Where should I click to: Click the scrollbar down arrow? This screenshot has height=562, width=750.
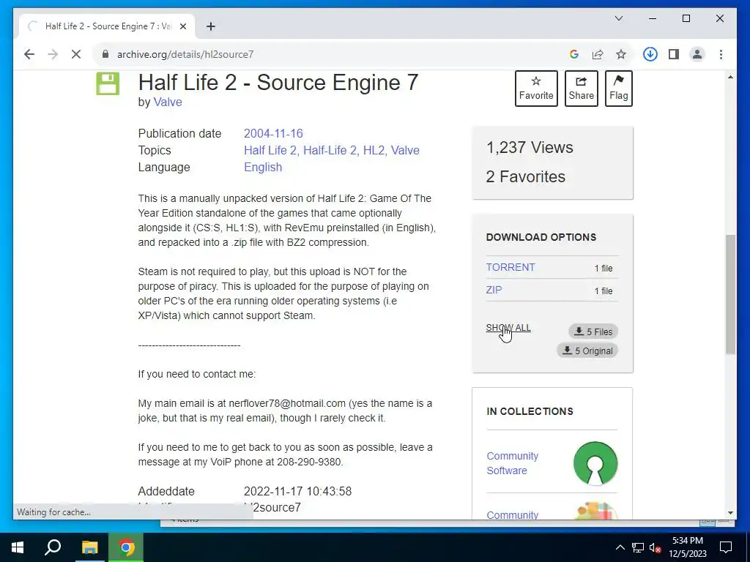click(x=730, y=513)
